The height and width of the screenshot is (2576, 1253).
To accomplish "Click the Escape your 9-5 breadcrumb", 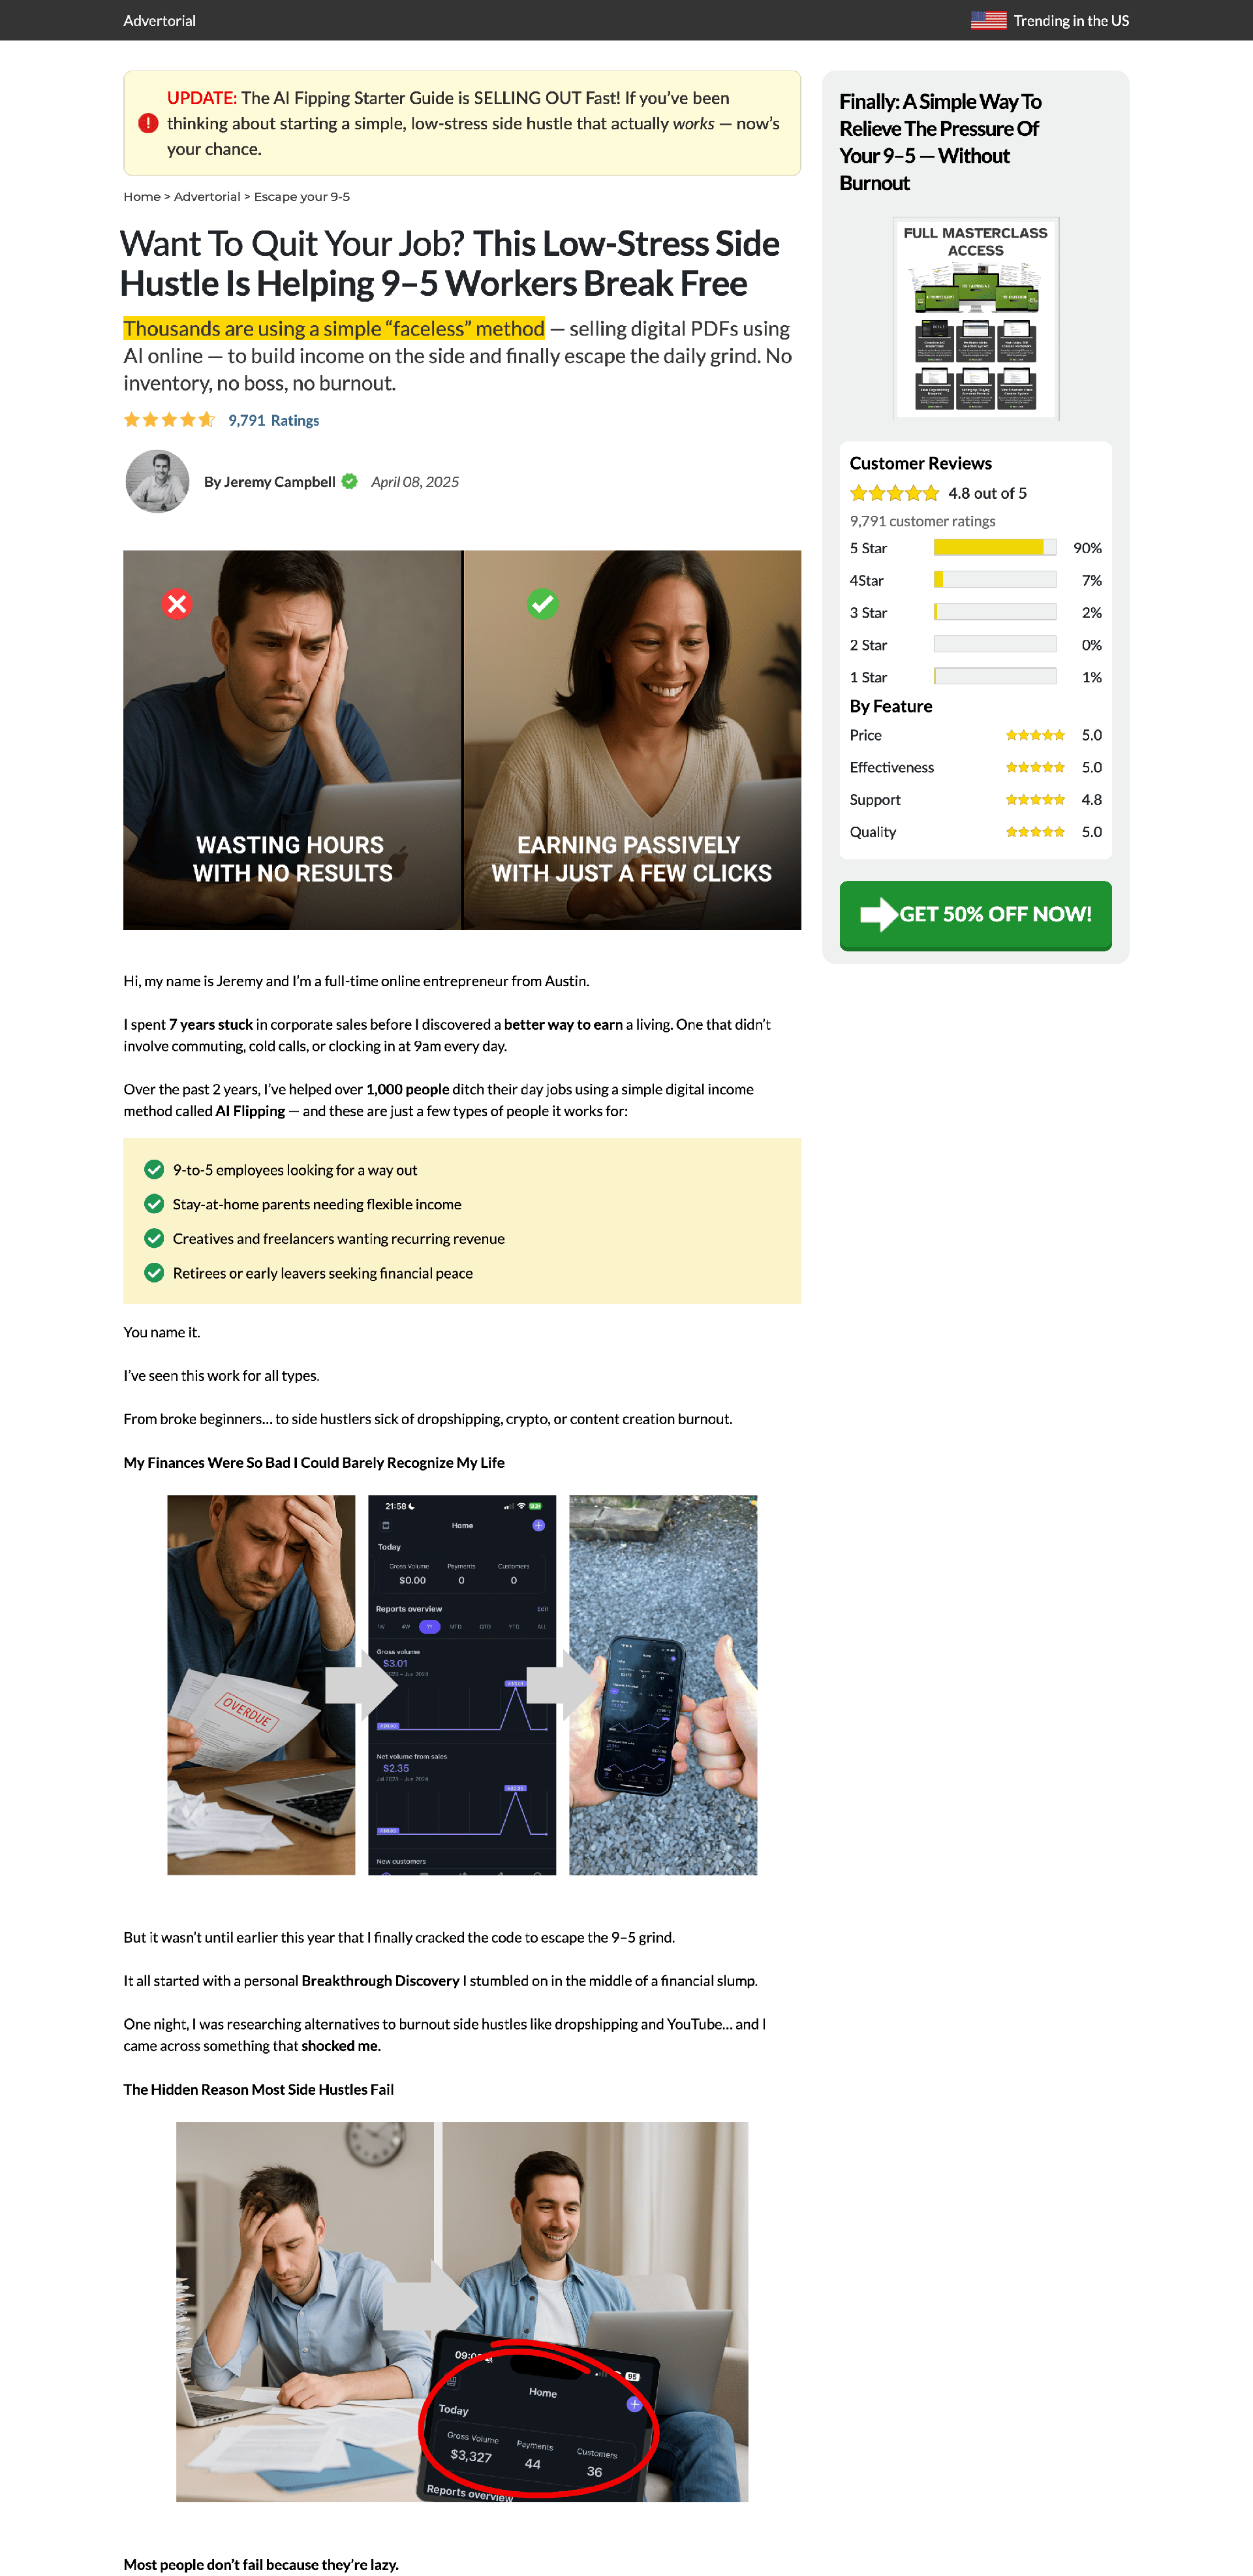I will [x=302, y=197].
